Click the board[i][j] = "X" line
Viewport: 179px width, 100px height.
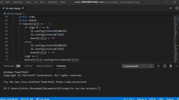pyautogui.click(x=43, y=38)
